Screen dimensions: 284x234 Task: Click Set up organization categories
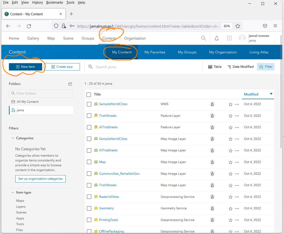[40, 179]
